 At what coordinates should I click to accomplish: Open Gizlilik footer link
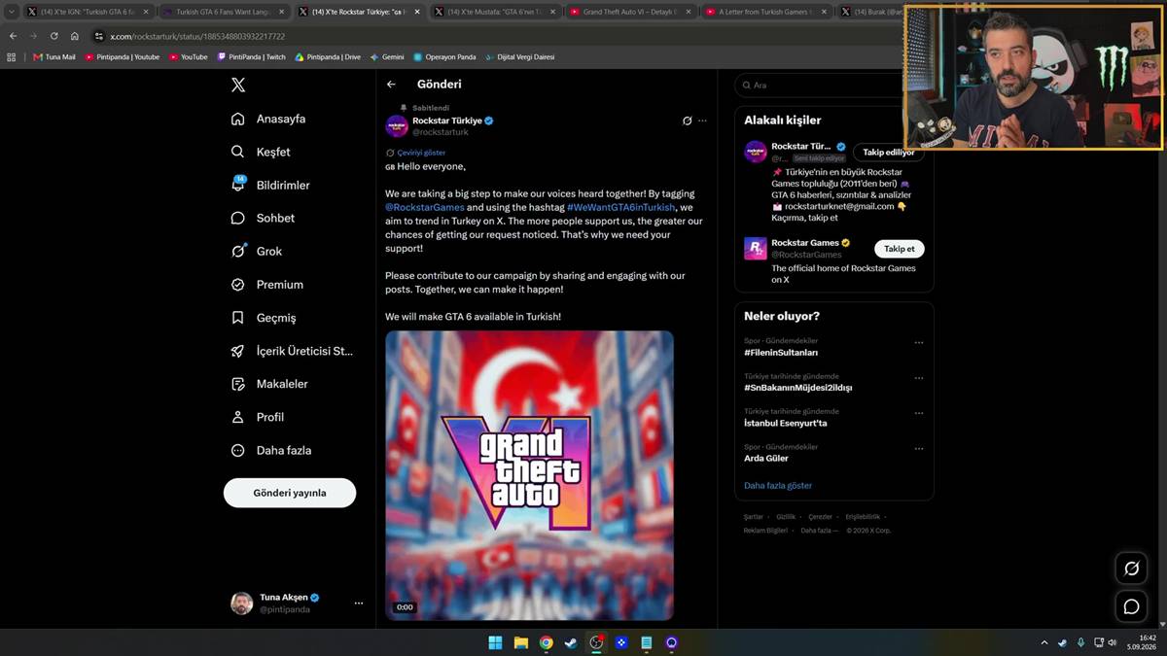[786, 517]
